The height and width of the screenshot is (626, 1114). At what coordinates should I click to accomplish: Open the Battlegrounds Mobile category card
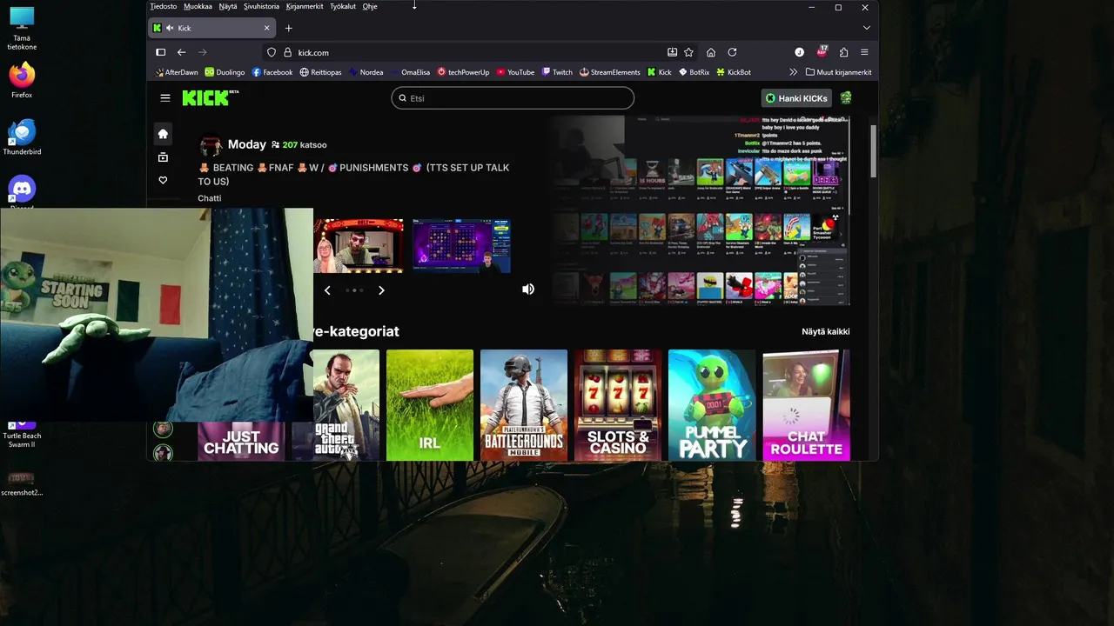(x=524, y=405)
